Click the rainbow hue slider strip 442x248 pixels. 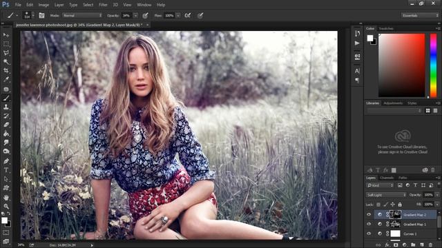click(x=433, y=65)
